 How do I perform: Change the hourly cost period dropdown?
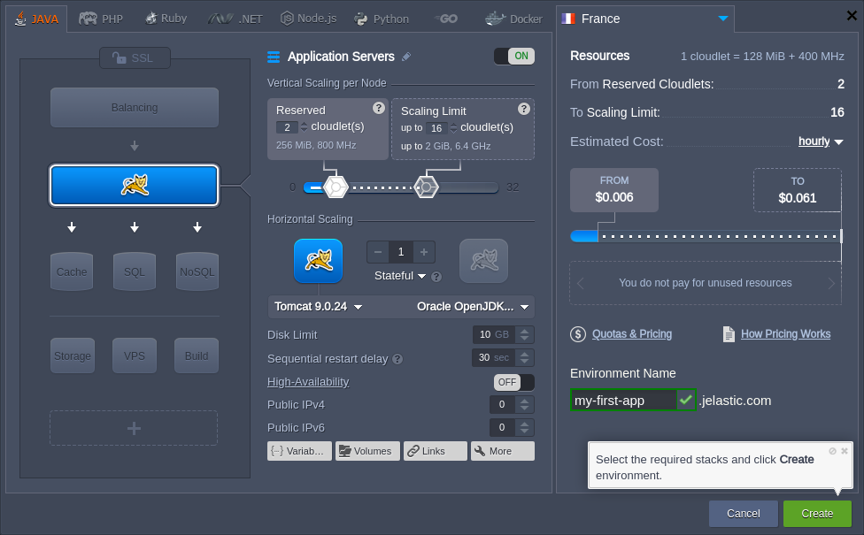pos(821,141)
